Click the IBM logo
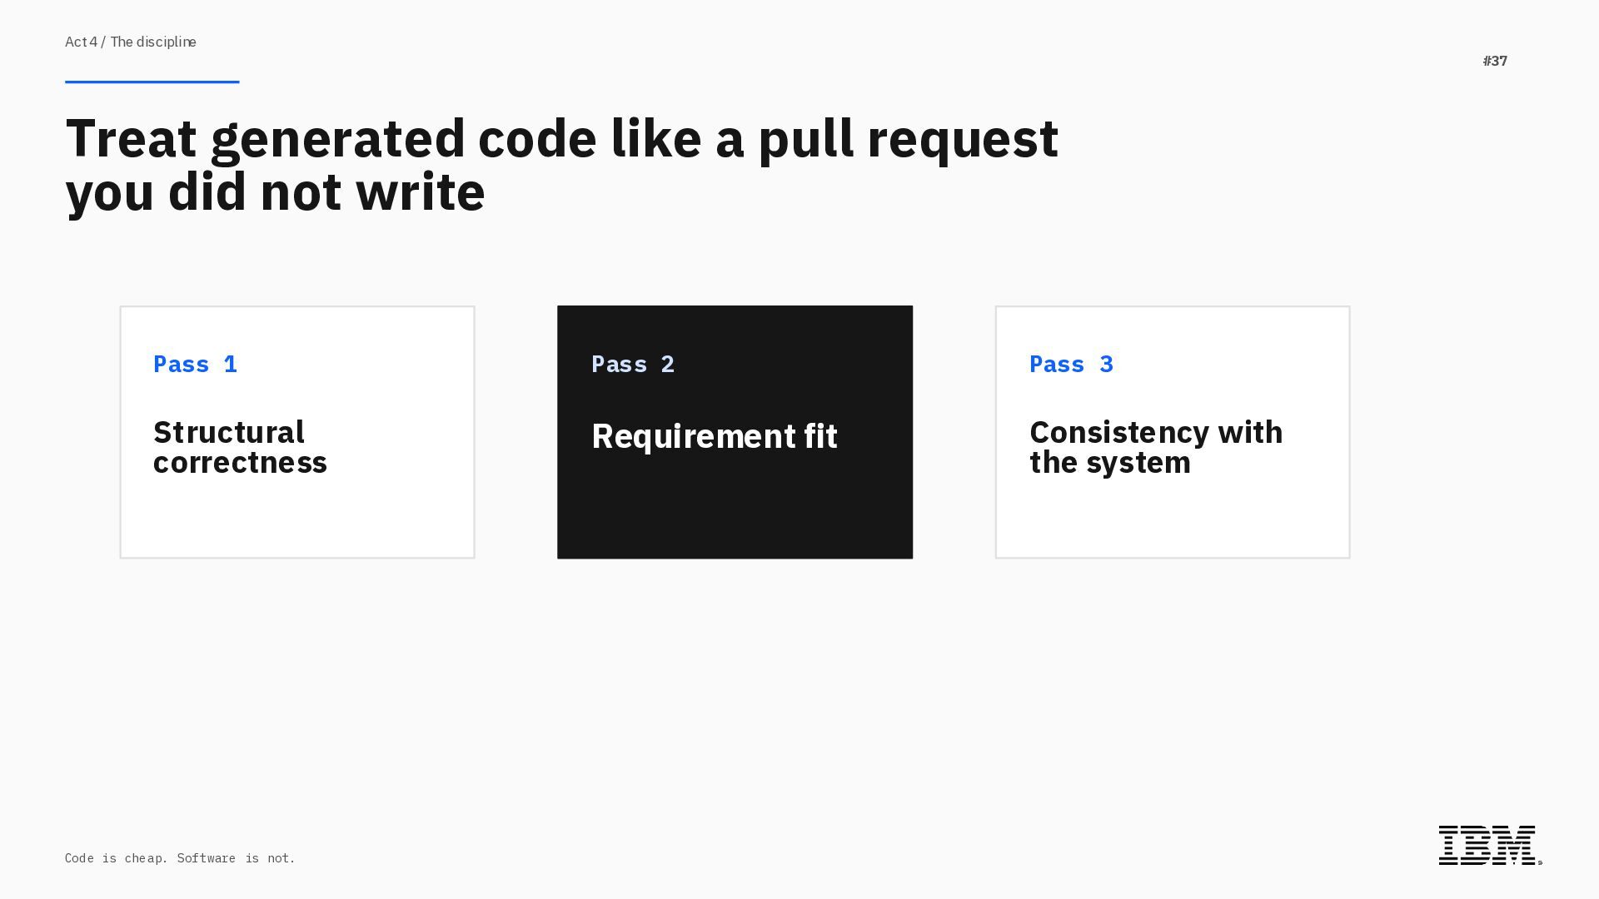The height and width of the screenshot is (899, 1599). [1487, 845]
